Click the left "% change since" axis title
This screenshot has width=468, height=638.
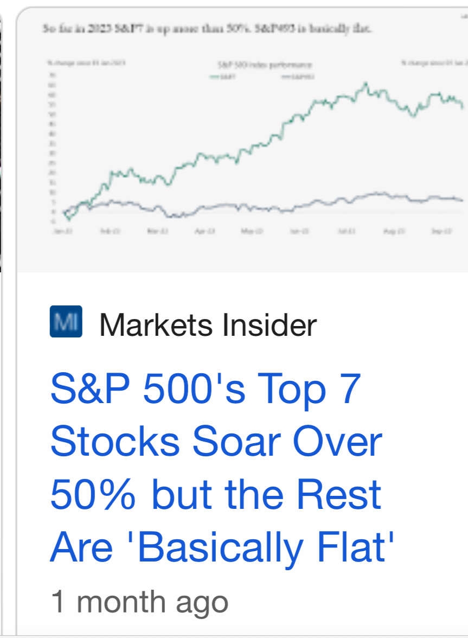point(86,63)
